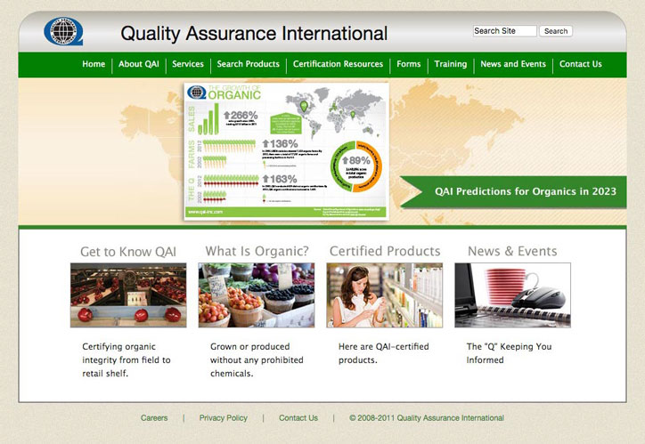Go to News and Events in navigation

pyautogui.click(x=513, y=64)
